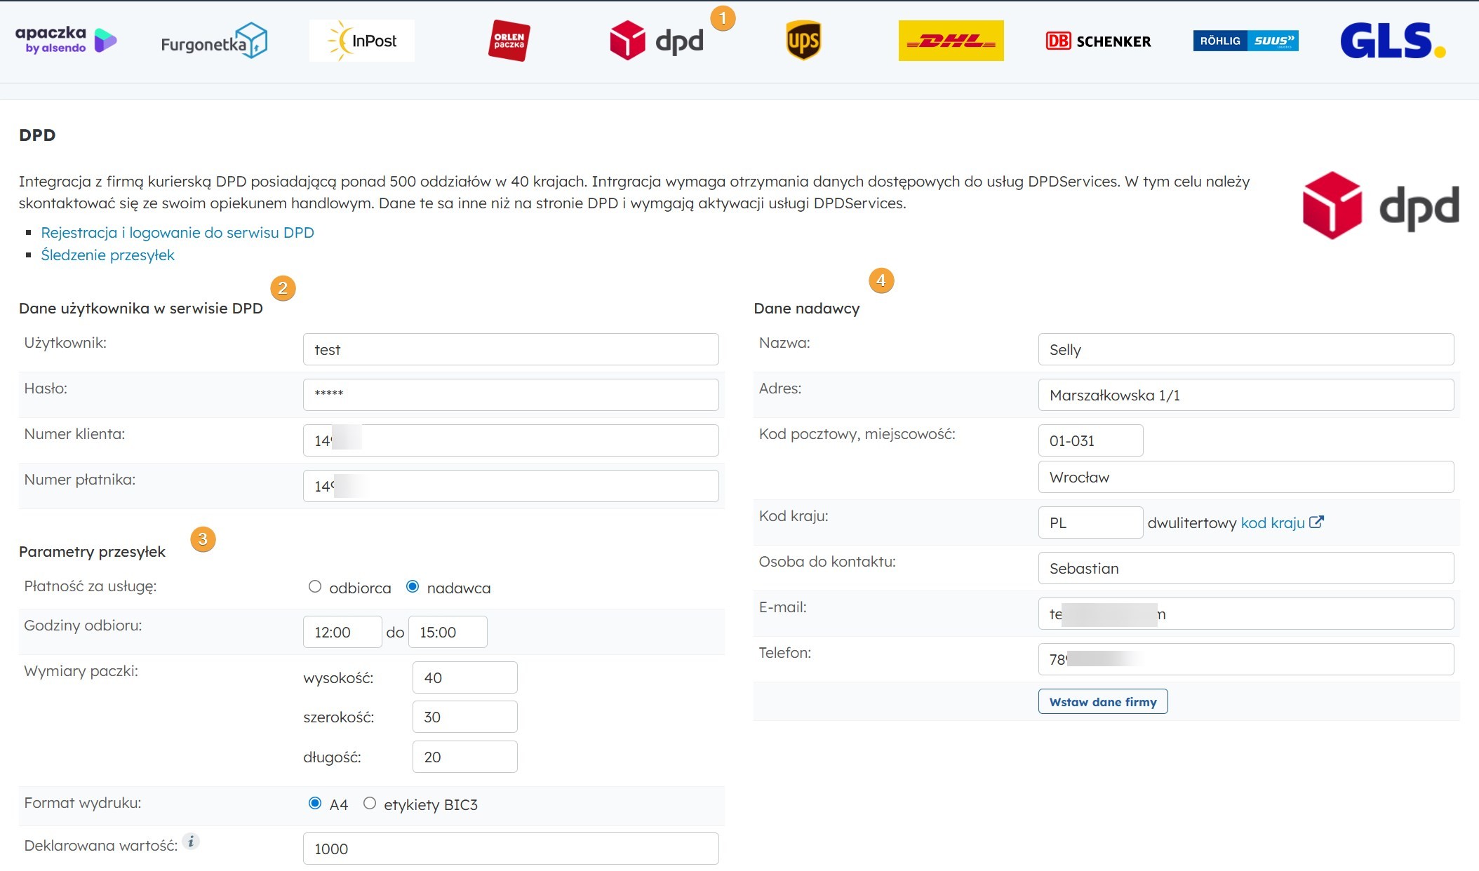Select the UPS shield logo
The image size is (1479, 871).
coord(803,41)
